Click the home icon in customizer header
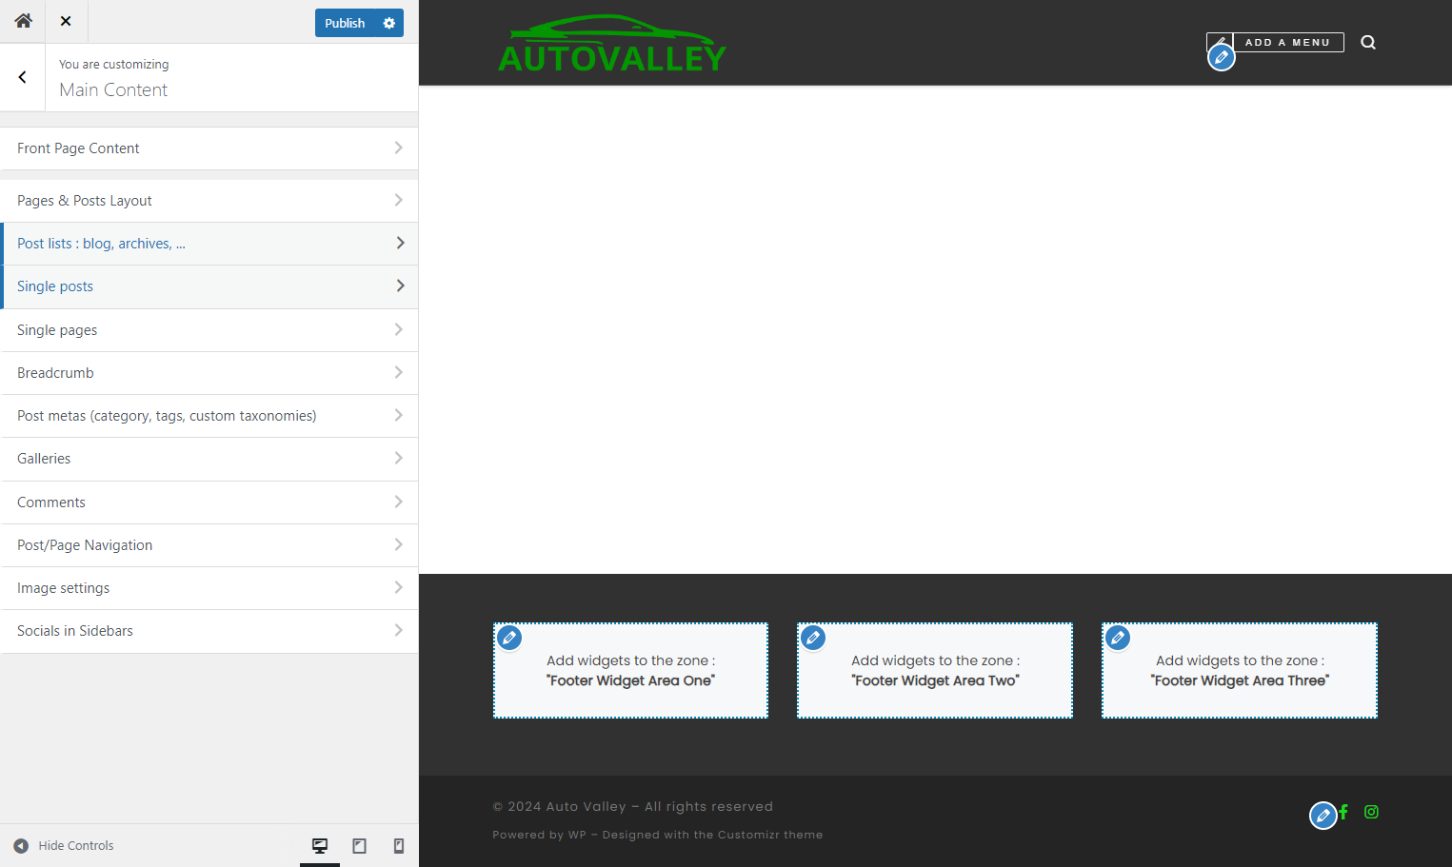This screenshot has height=867, width=1452. (23, 21)
